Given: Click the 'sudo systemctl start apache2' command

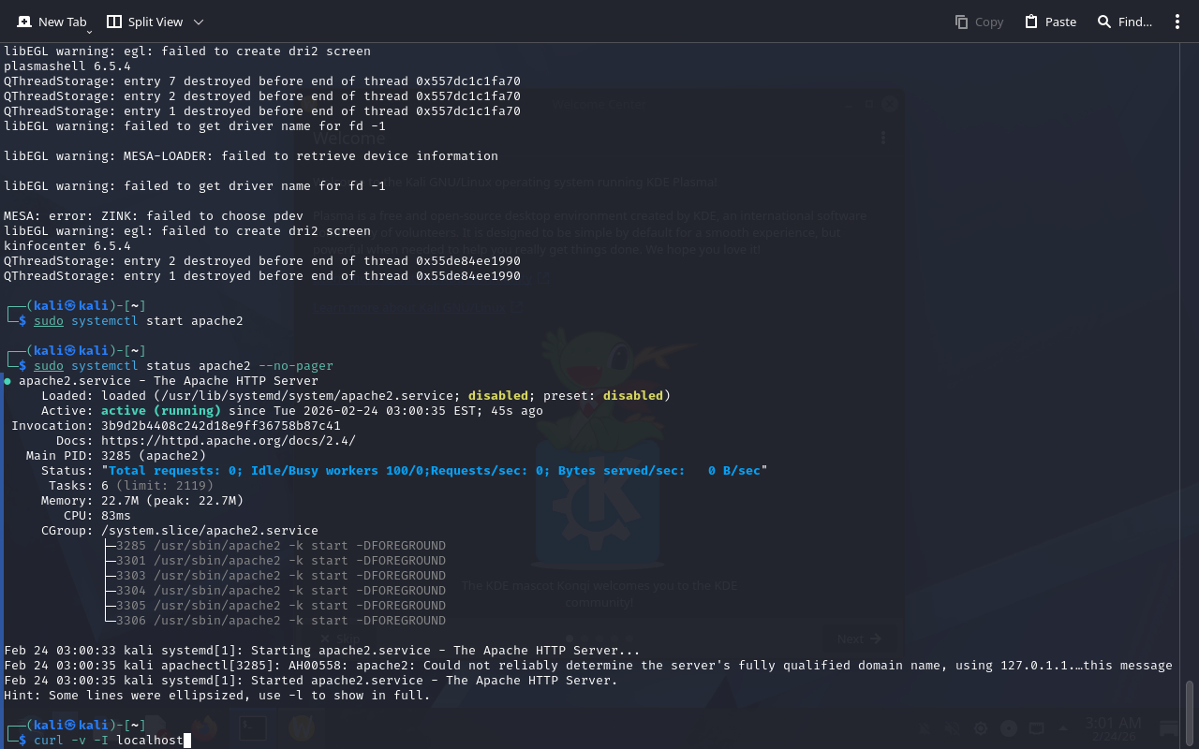Looking at the screenshot, I should [x=138, y=321].
